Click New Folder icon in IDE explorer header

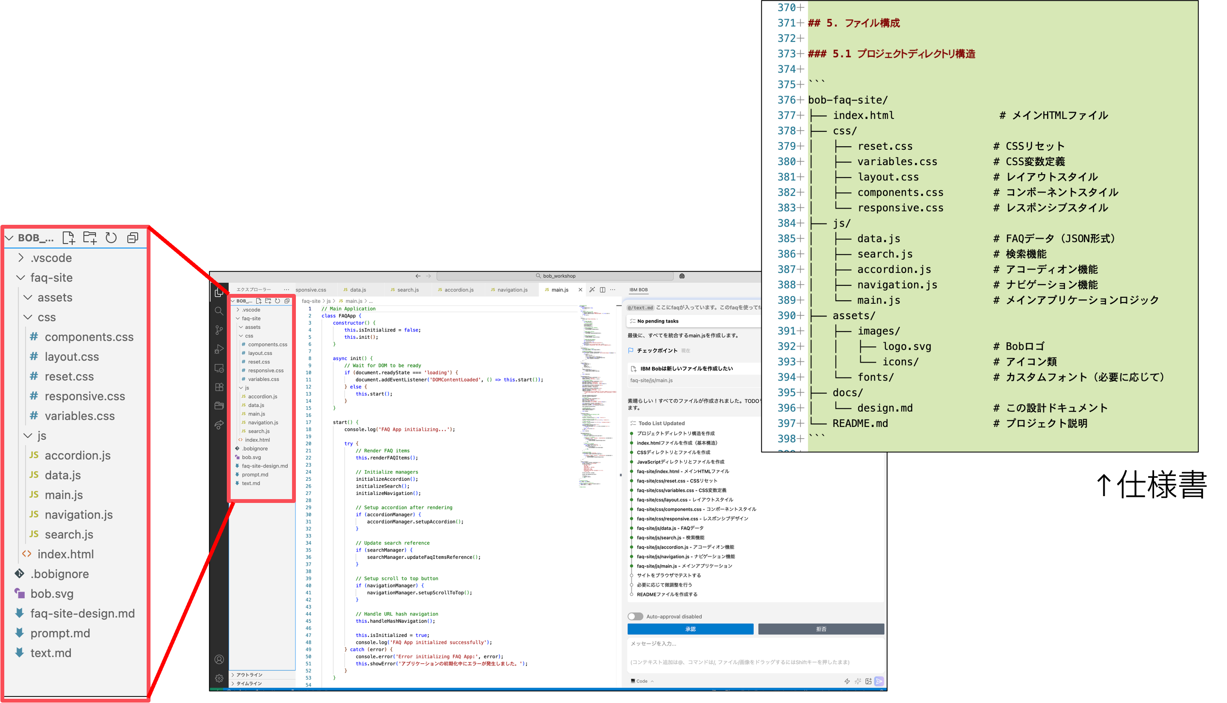click(268, 301)
